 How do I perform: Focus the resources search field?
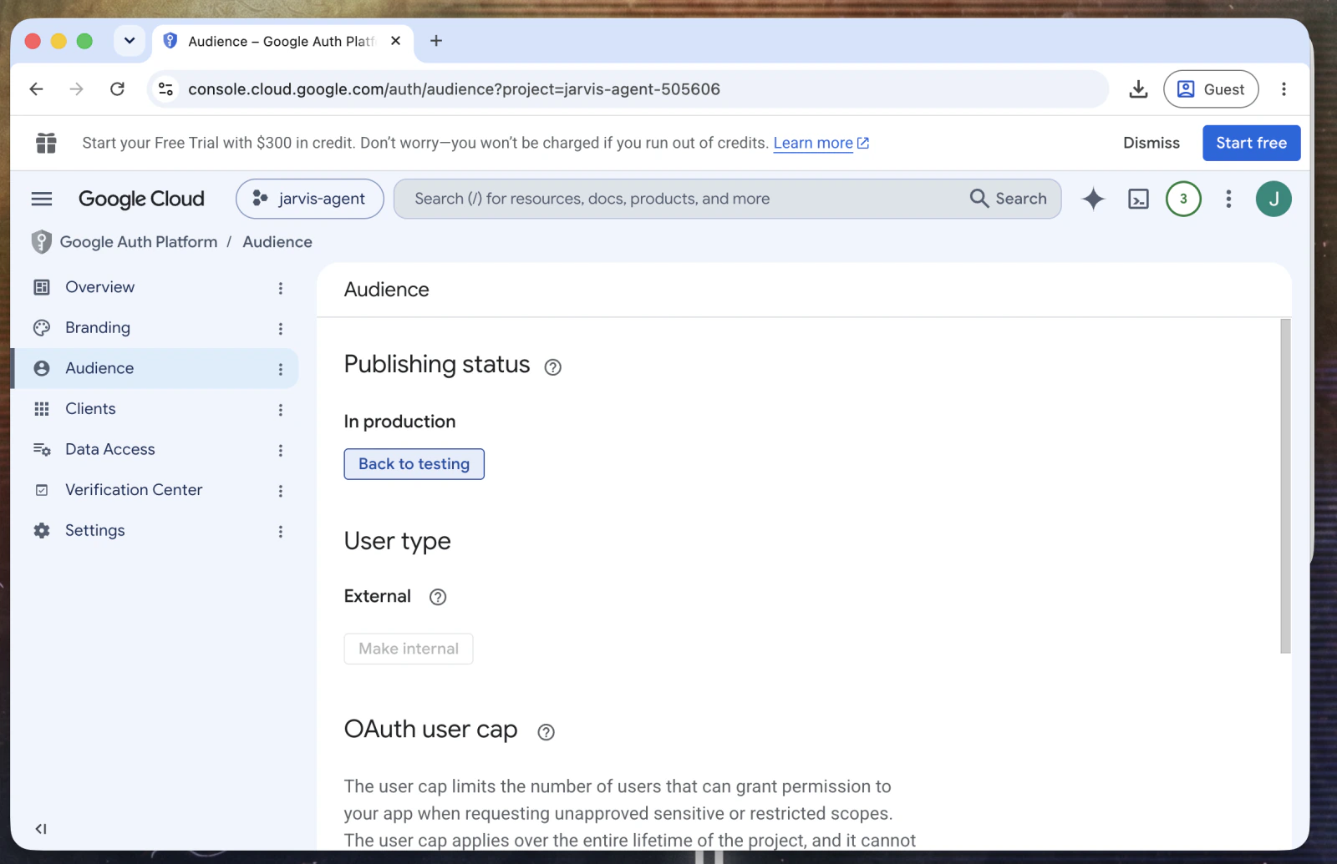pyautogui.click(x=727, y=199)
